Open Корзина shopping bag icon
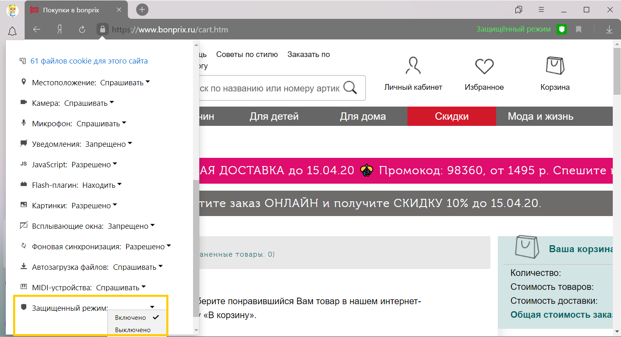Viewport: 621px width, 337px height. 555,66
